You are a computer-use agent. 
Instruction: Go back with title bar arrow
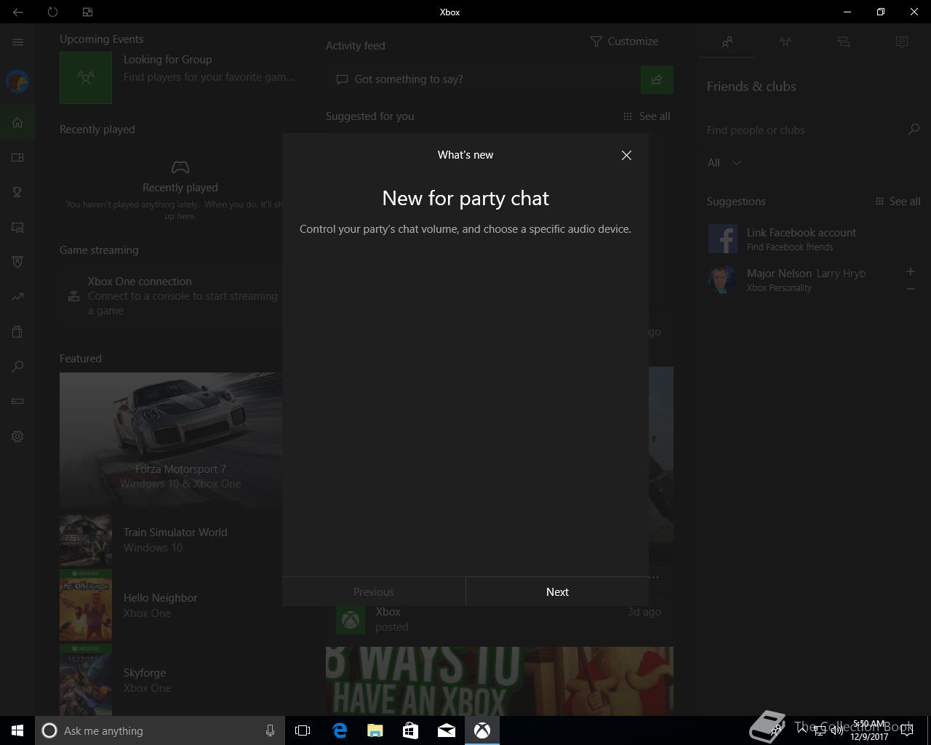[17, 12]
